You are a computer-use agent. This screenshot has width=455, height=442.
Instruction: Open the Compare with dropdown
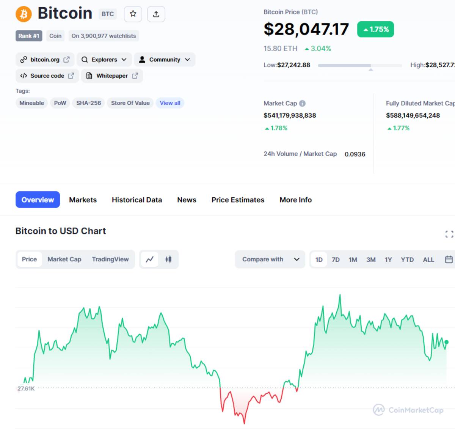tap(270, 259)
